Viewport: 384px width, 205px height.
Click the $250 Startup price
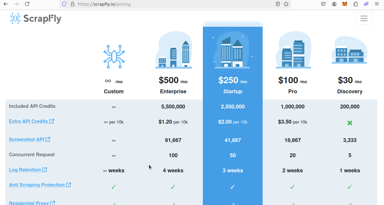[x=228, y=80]
